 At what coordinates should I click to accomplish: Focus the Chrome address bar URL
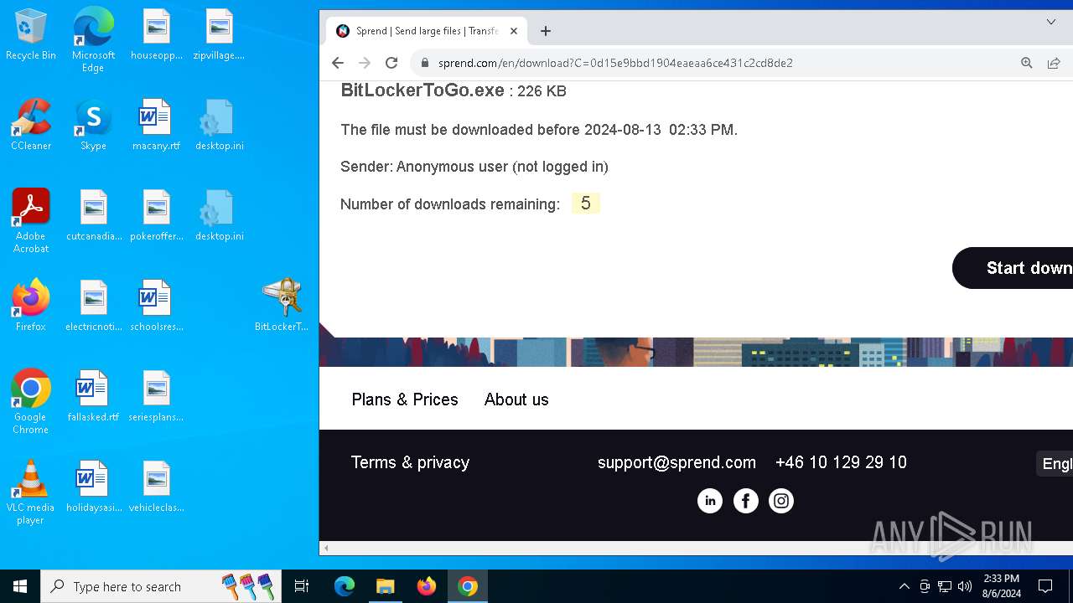tap(615, 63)
